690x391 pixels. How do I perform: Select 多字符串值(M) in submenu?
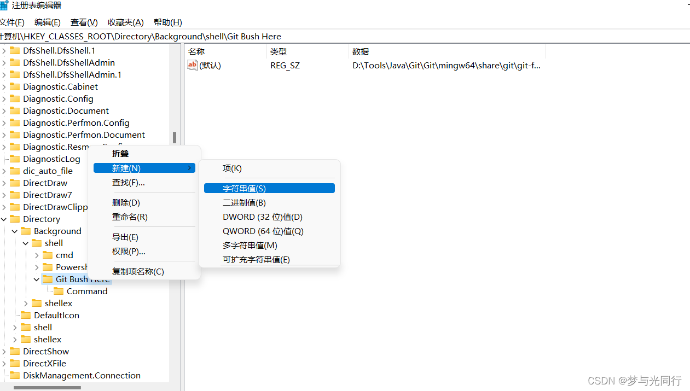pyautogui.click(x=269, y=246)
